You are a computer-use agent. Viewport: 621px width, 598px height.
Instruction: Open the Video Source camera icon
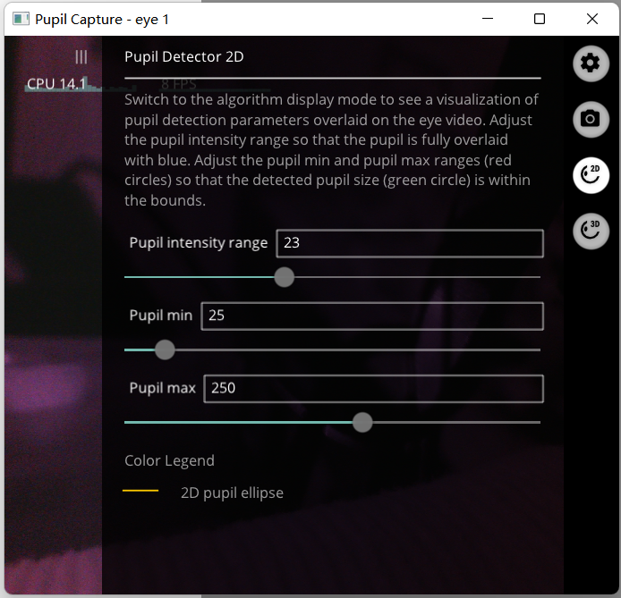point(591,119)
